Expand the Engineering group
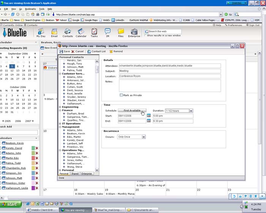The width and height of the screenshot is (266, 213). coord(60,107)
